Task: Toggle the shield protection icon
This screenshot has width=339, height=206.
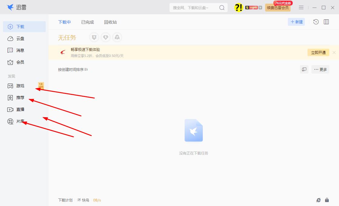Action: [94, 37]
